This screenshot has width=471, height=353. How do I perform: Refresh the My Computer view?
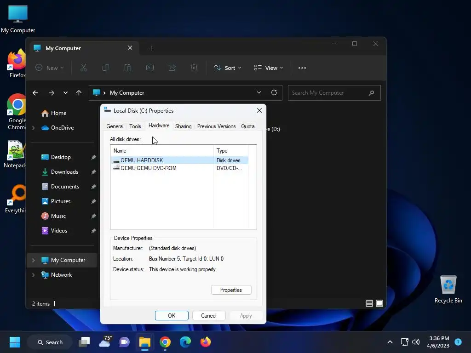(274, 92)
